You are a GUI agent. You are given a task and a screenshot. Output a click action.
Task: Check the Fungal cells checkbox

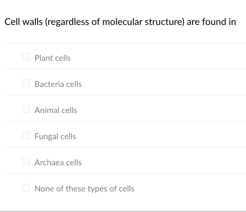coord(26,135)
